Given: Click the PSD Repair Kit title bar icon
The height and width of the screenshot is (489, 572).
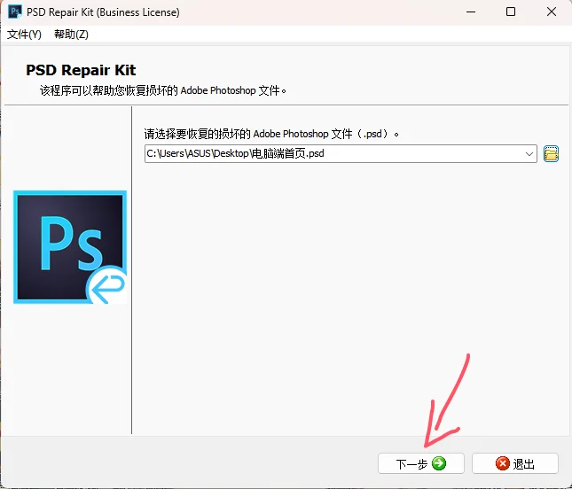Looking at the screenshot, I should tap(15, 12).
